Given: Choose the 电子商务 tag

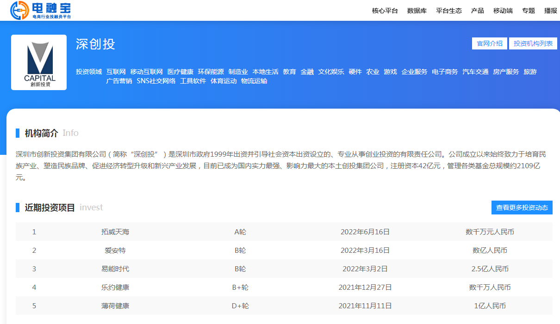Looking at the screenshot, I should [x=445, y=72].
